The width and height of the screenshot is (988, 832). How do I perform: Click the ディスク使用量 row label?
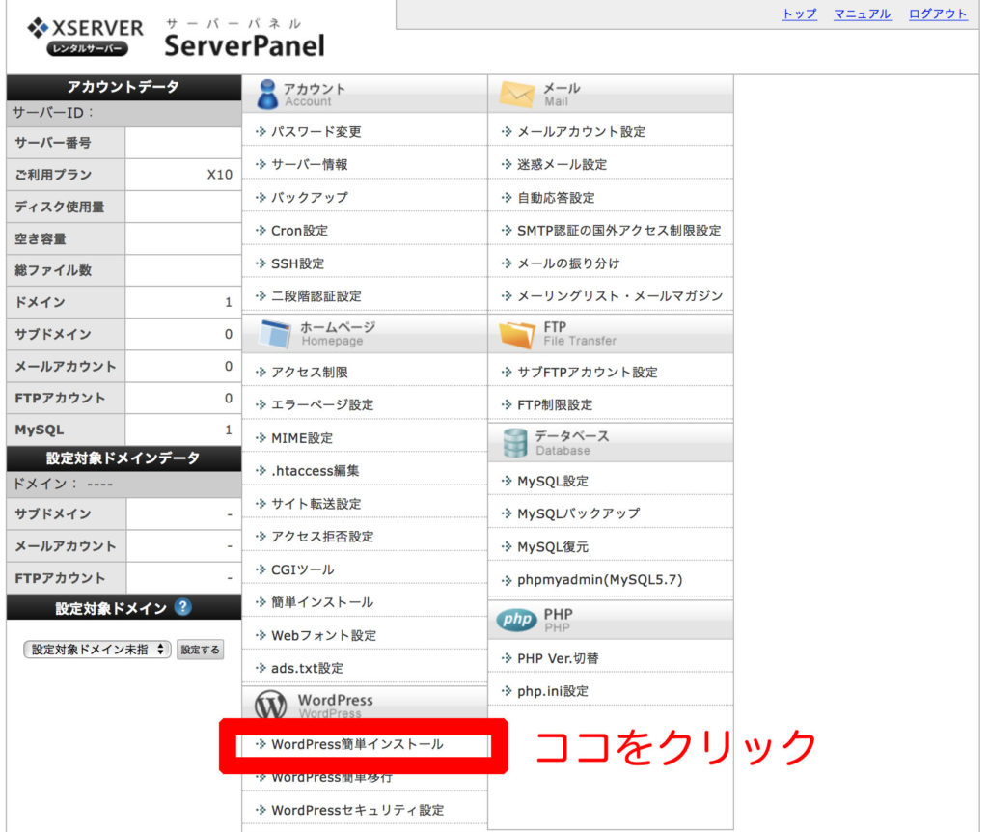tap(60, 207)
